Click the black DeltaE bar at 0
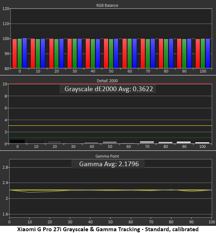 click(17, 141)
